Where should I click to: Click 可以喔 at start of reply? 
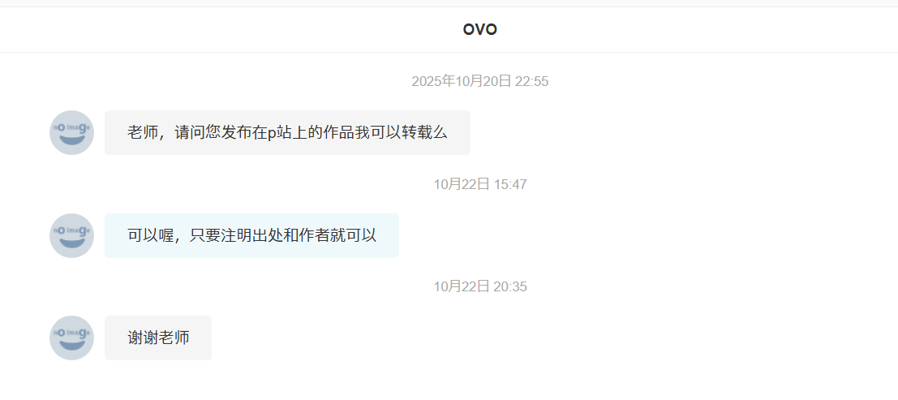pyautogui.click(x=150, y=235)
